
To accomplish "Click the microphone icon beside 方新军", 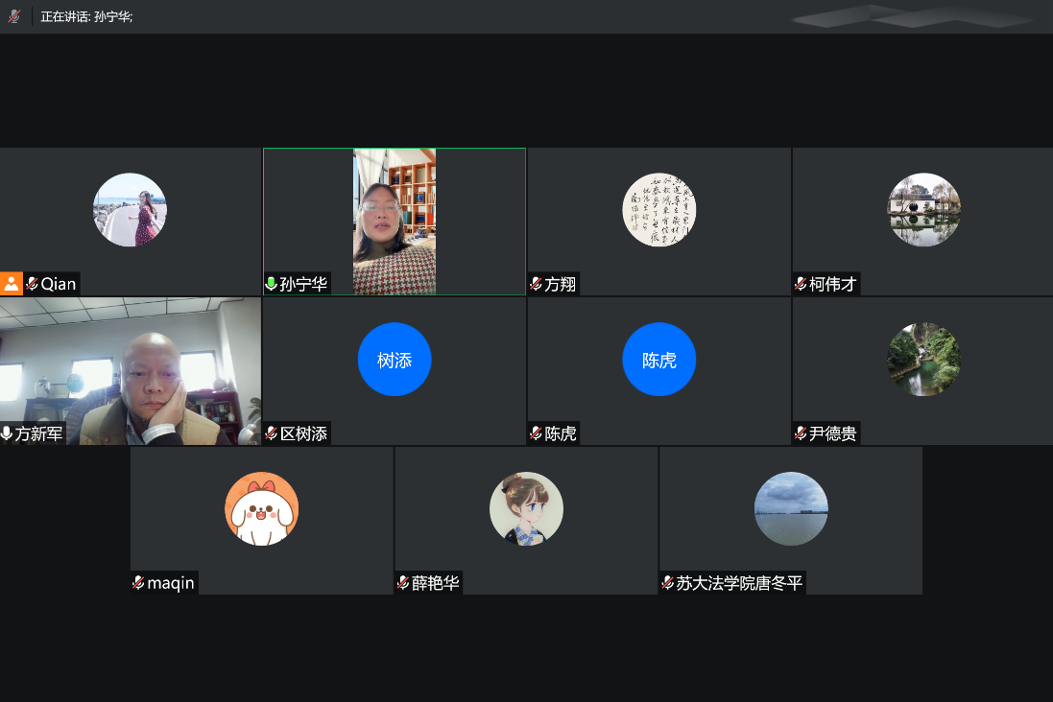I will [x=8, y=433].
